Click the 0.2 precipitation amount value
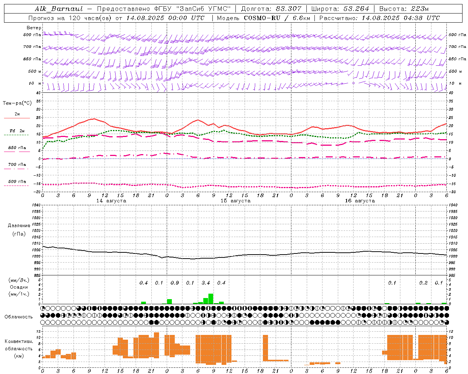The width and height of the screenshot is (468, 374). click(423, 283)
